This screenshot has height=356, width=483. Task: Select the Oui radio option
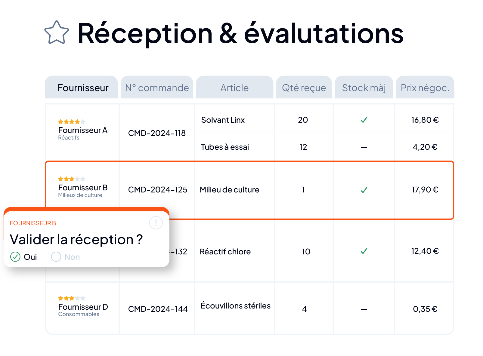(23, 257)
